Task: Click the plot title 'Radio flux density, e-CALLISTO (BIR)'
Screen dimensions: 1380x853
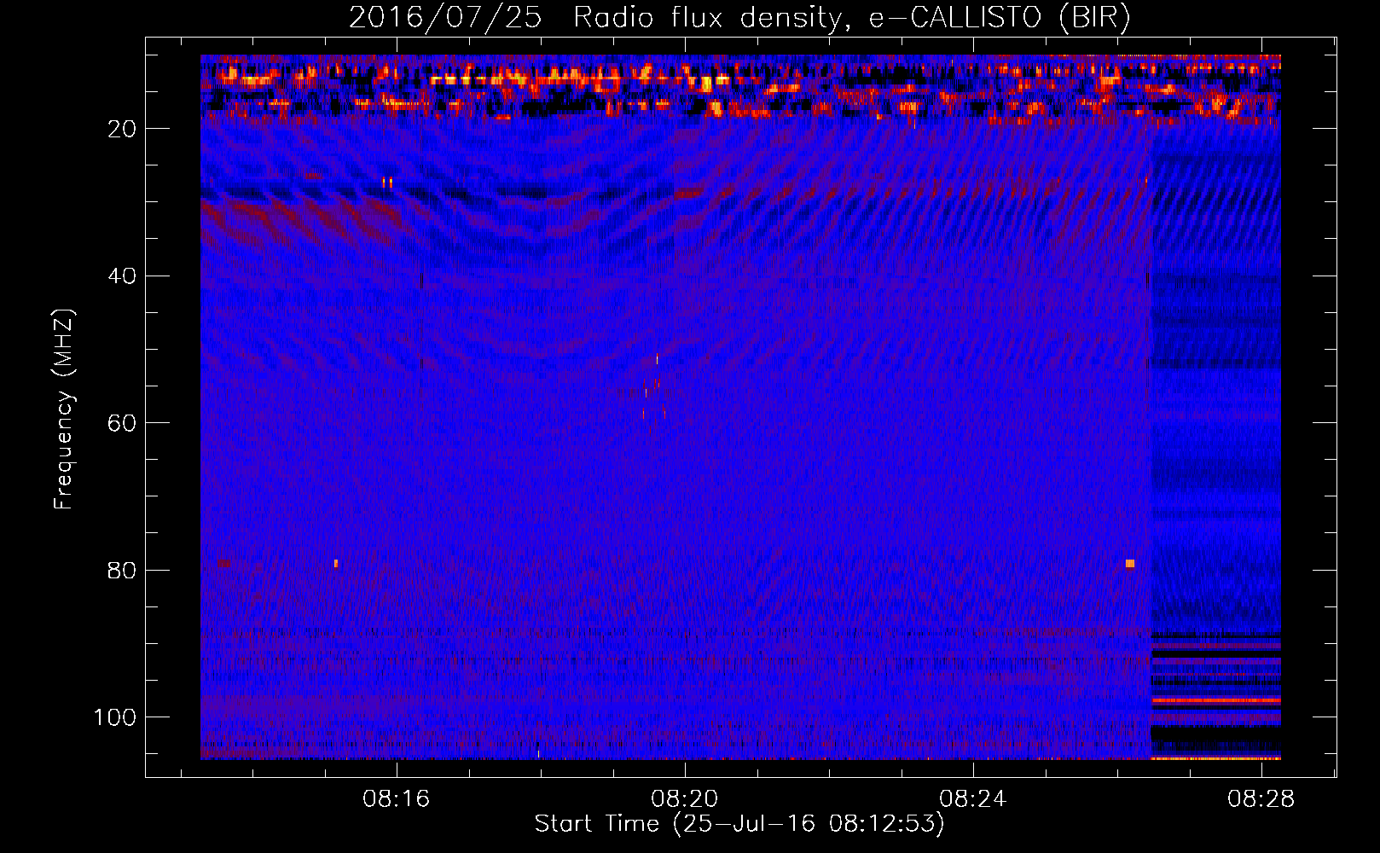Action: click(x=851, y=18)
